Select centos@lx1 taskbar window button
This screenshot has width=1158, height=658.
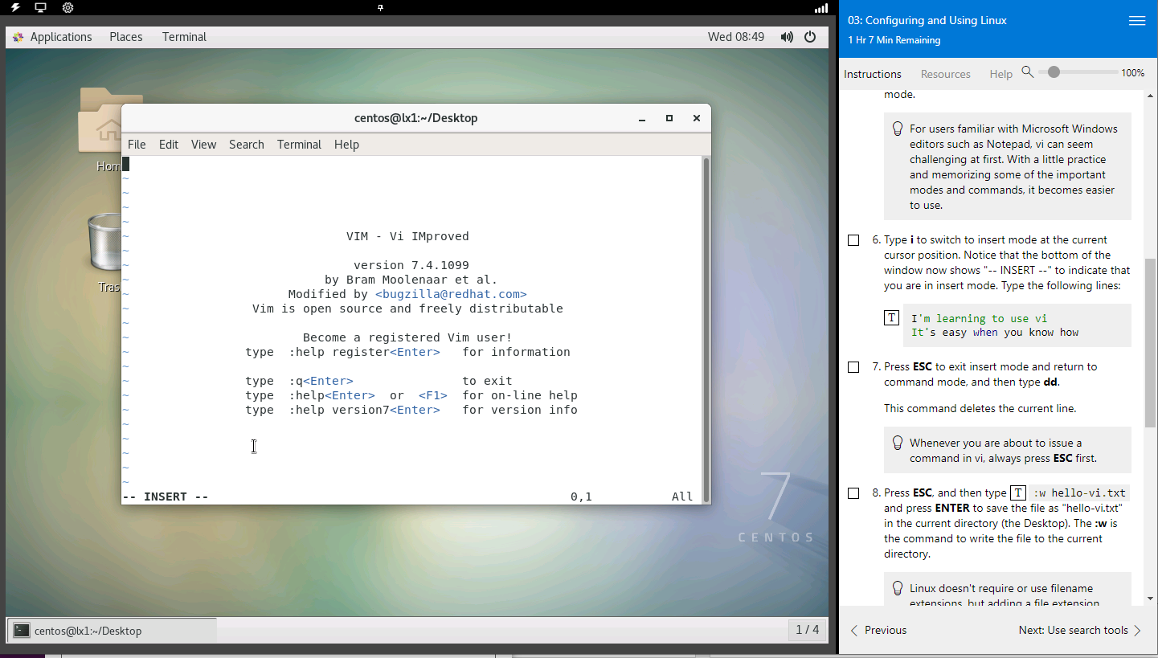tap(113, 631)
